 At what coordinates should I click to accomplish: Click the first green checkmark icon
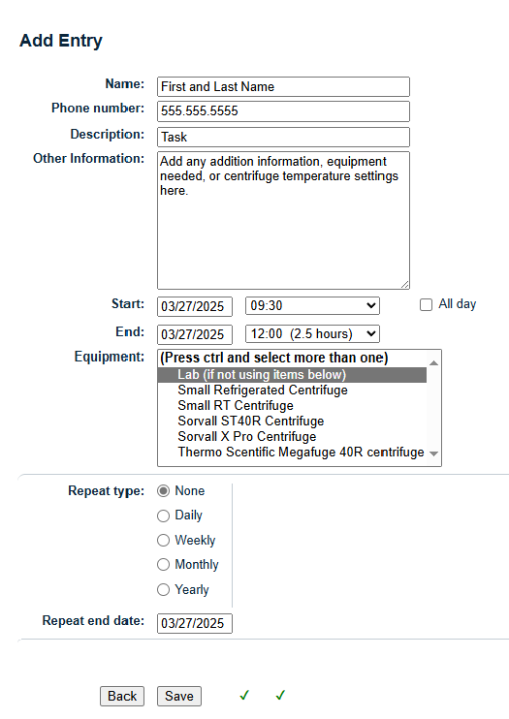[244, 695]
